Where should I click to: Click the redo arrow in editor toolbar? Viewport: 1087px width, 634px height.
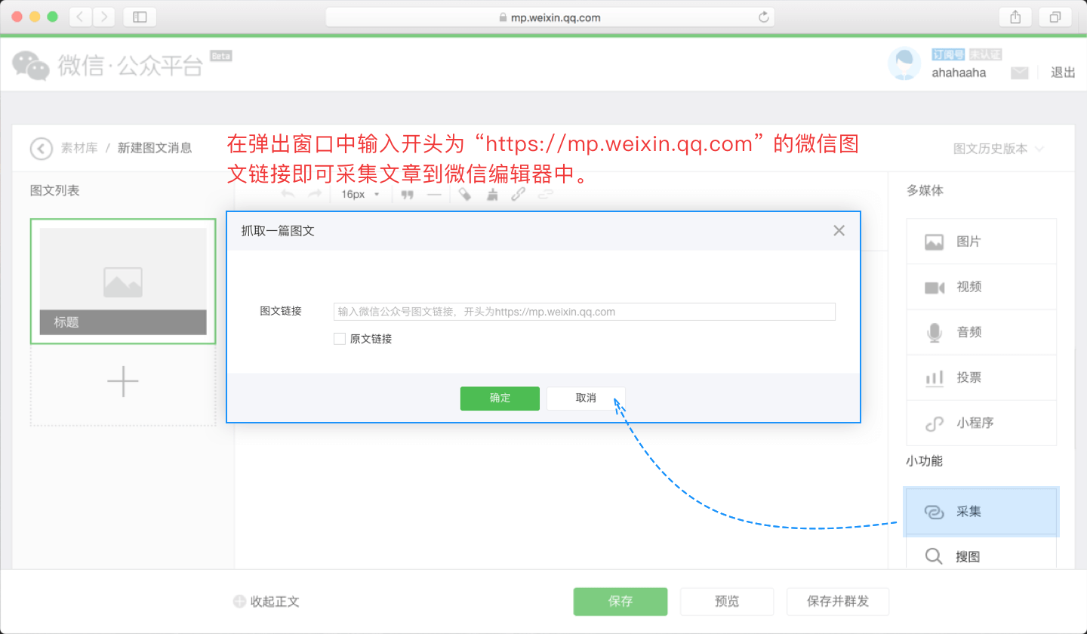click(x=315, y=195)
